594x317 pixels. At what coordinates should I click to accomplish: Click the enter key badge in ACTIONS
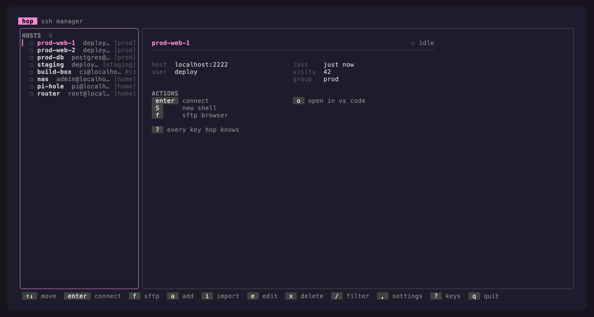pyautogui.click(x=165, y=101)
